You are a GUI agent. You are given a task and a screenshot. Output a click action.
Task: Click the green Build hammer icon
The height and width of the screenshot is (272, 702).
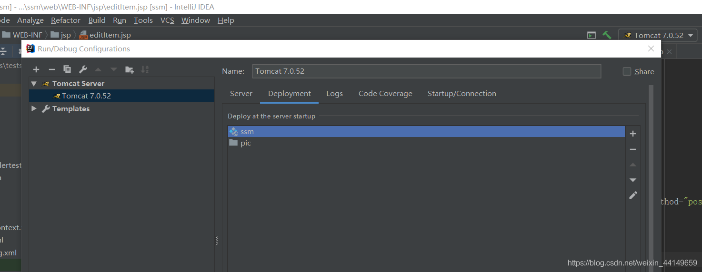[x=607, y=35]
